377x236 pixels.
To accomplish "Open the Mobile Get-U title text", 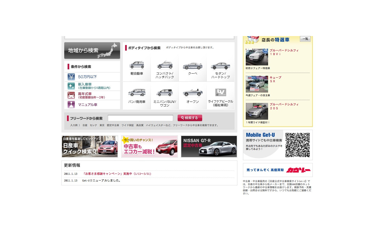I will [x=260, y=135].
